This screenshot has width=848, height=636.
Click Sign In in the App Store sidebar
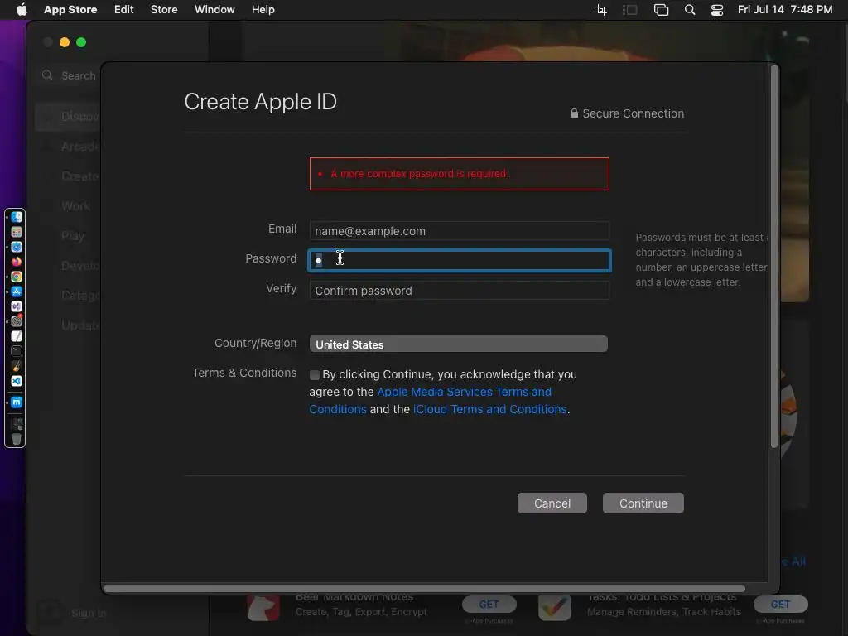89,613
